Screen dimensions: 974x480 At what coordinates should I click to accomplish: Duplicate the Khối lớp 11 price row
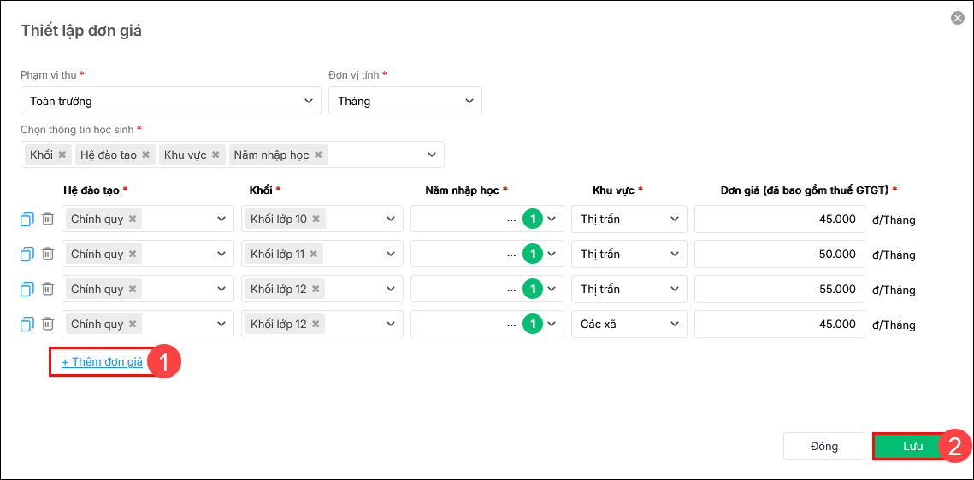pos(27,255)
